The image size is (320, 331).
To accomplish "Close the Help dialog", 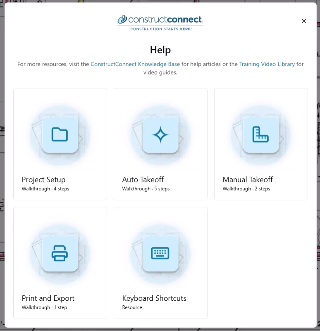I will pos(304,21).
